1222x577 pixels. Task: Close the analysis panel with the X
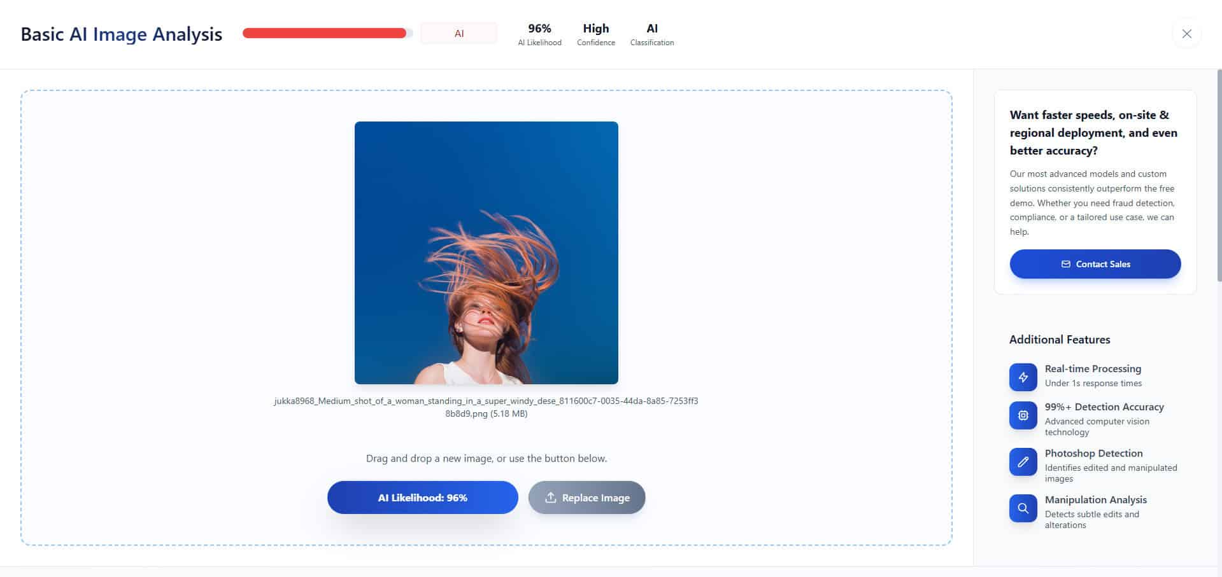[x=1186, y=34]
